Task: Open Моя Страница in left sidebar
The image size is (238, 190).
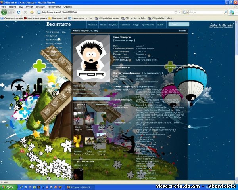Action: pos(52,32)
